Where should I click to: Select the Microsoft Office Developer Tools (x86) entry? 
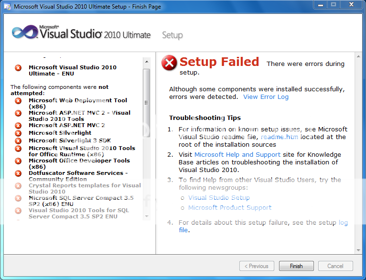pyautogui.click(x=79, y=163)
